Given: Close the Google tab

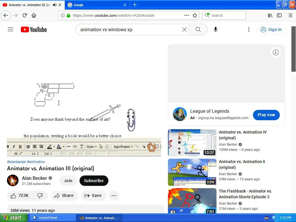Looking at the screenshot, I should coord(125,5).
